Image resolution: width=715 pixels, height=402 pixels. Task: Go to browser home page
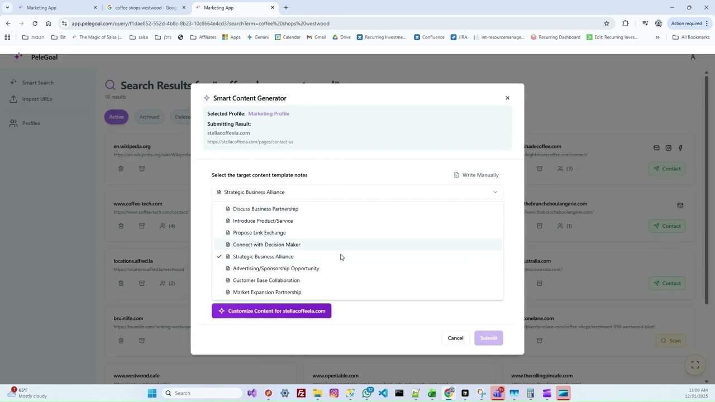tap(48, 23)
